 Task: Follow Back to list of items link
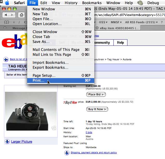tap(19, 59)
